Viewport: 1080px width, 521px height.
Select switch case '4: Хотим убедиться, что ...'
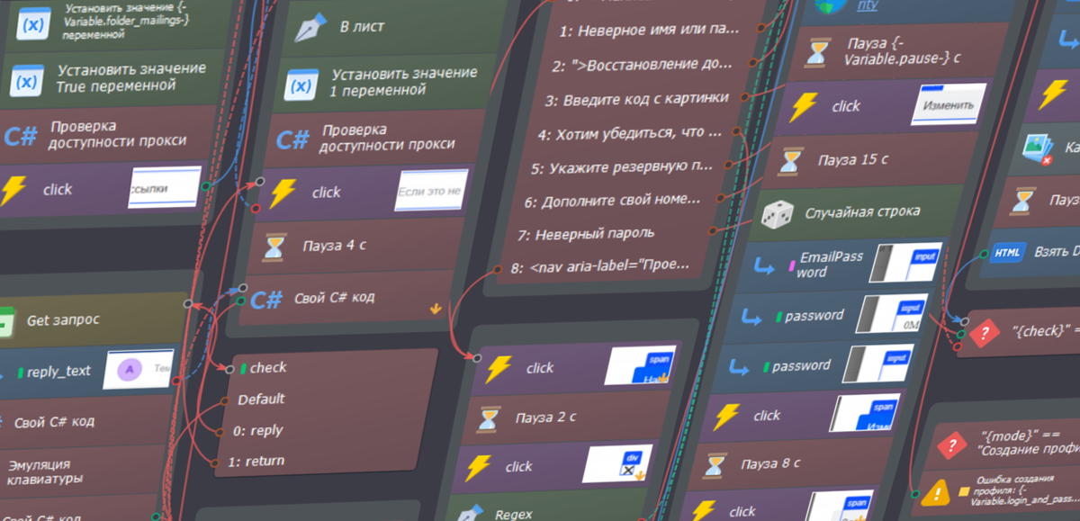[629, 133]
